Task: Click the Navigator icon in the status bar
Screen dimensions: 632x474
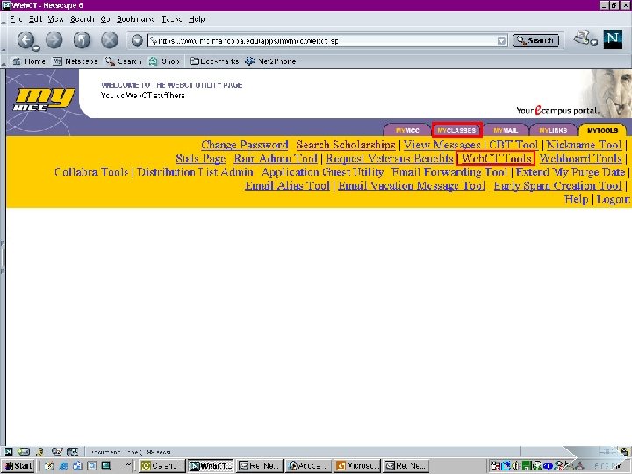Action: coord(9,451)
